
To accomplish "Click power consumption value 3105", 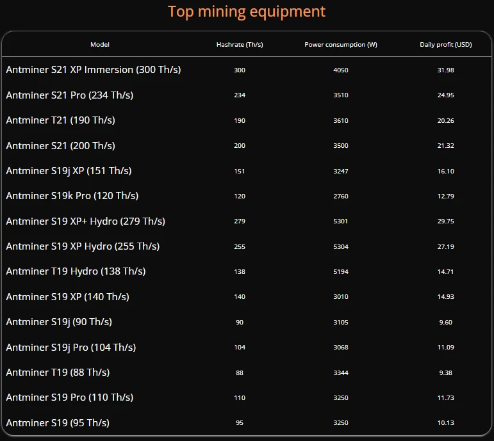I will pyautogui.click(x=341, y=323).
